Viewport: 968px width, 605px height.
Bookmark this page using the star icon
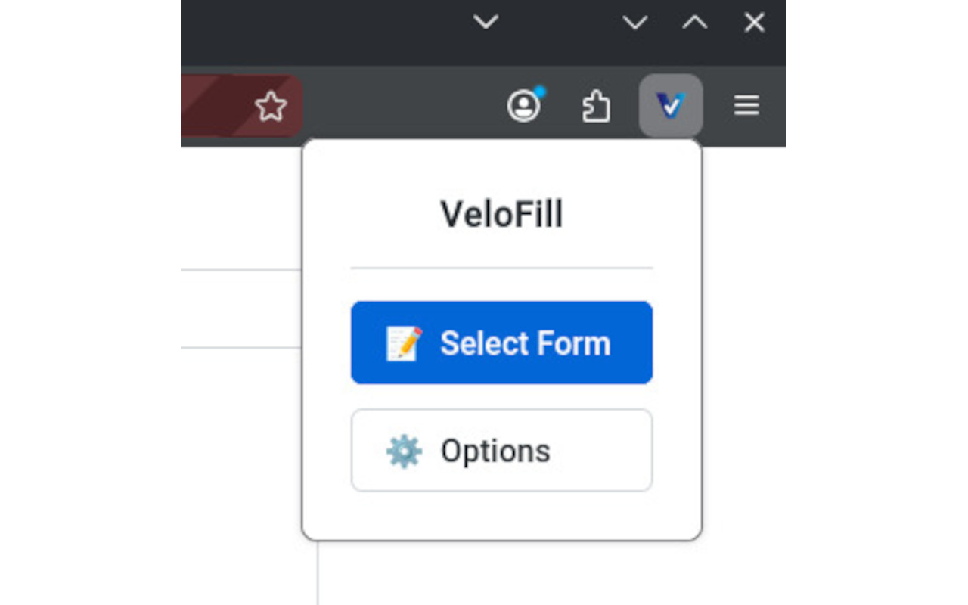271,107
